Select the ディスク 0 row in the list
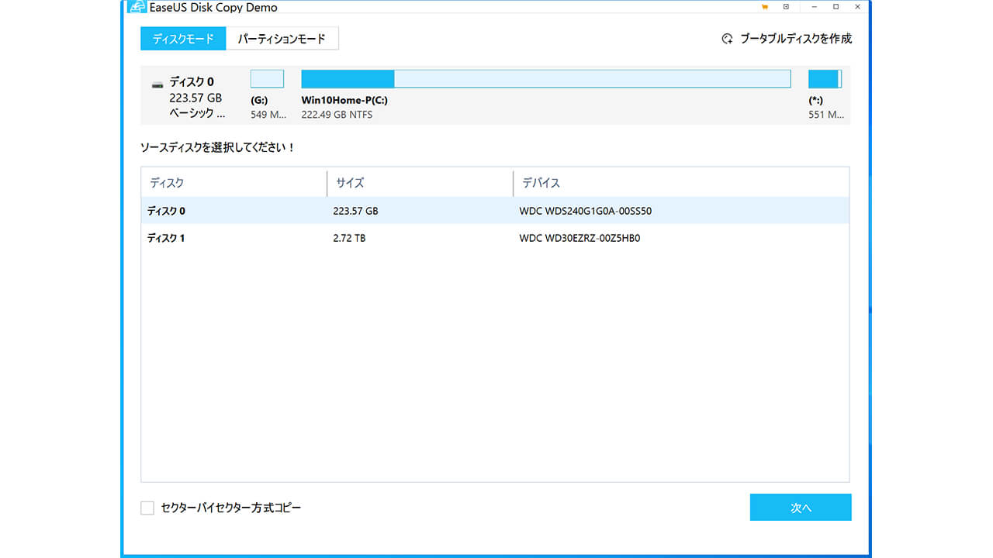993x558 pixels. coord(495,211)
